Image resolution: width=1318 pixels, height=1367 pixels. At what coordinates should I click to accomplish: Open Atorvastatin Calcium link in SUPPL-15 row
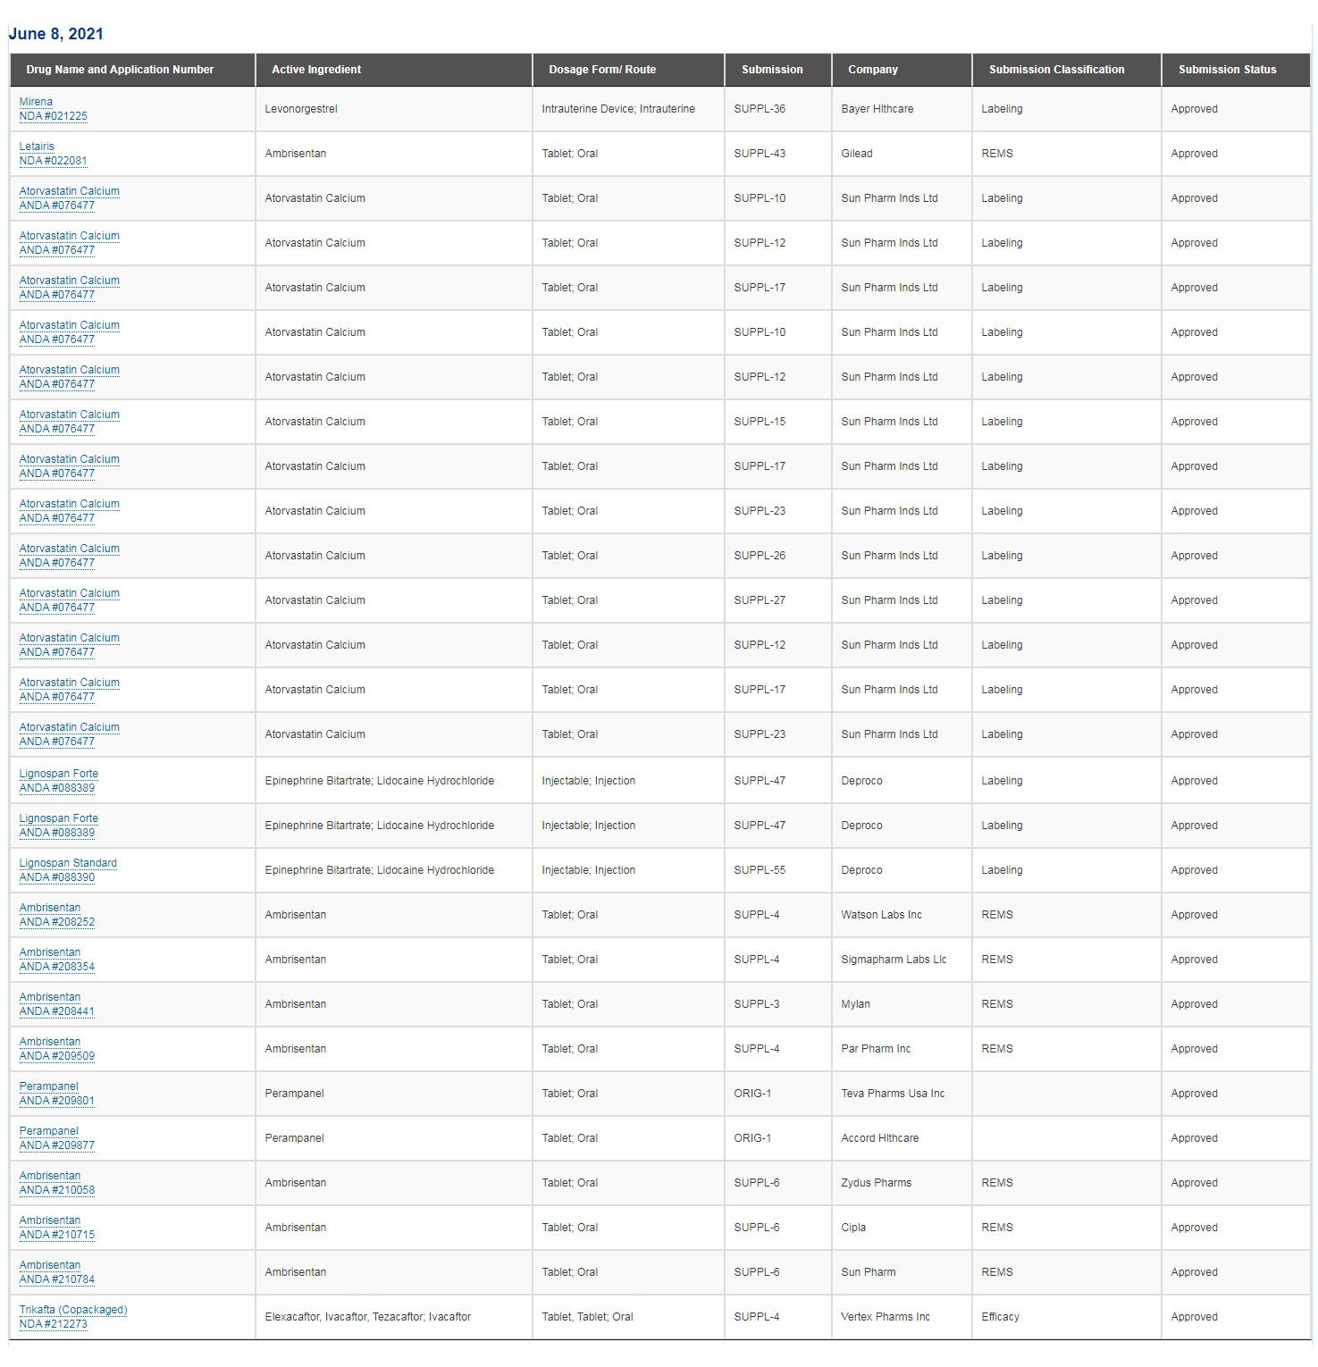70,415
